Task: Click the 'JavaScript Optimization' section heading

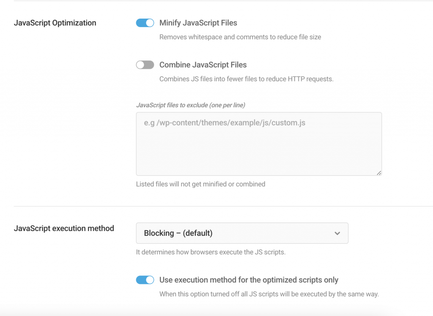Action: click(x=55, y=23)
